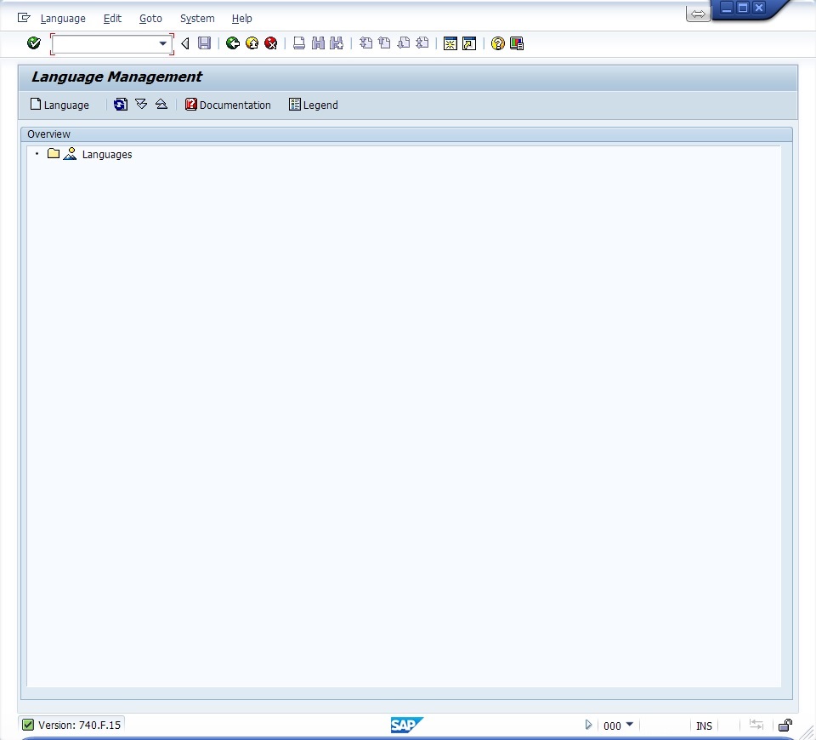Click the double-arrow window switch button
The image size is (816, 740).
tap(698, 14)
